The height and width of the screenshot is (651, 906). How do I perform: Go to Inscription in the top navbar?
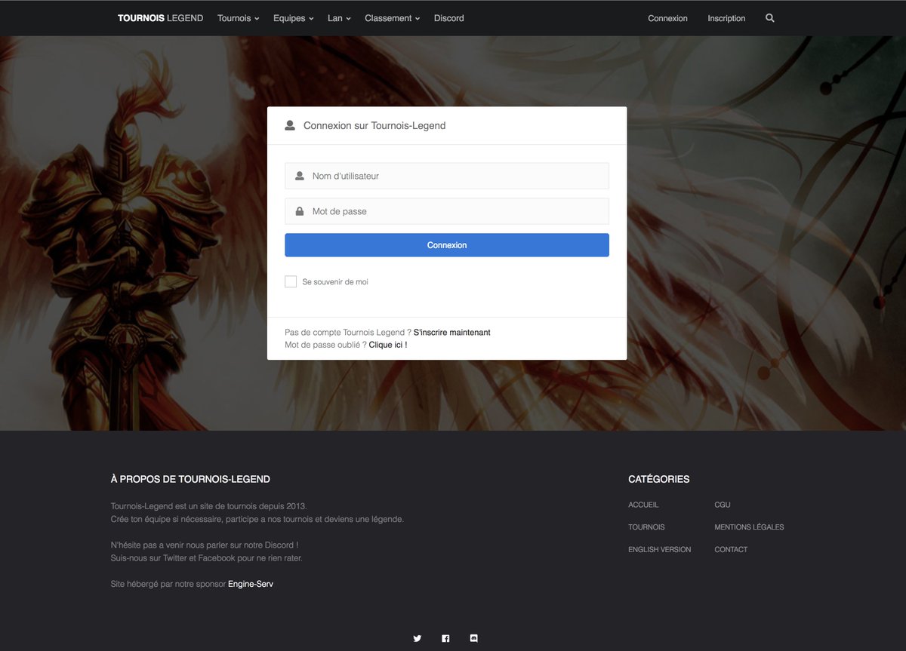(726, 18)
